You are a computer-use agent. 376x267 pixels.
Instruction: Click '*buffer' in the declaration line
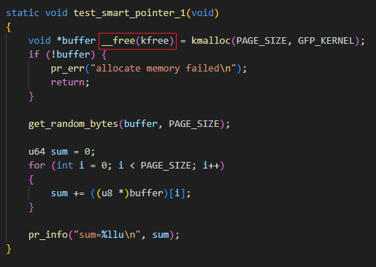coord(76,41)
